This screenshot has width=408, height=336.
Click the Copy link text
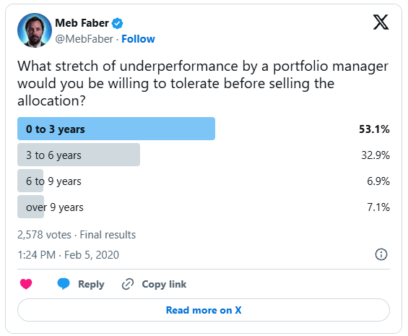pyautogui.click(x=164, y=284)
